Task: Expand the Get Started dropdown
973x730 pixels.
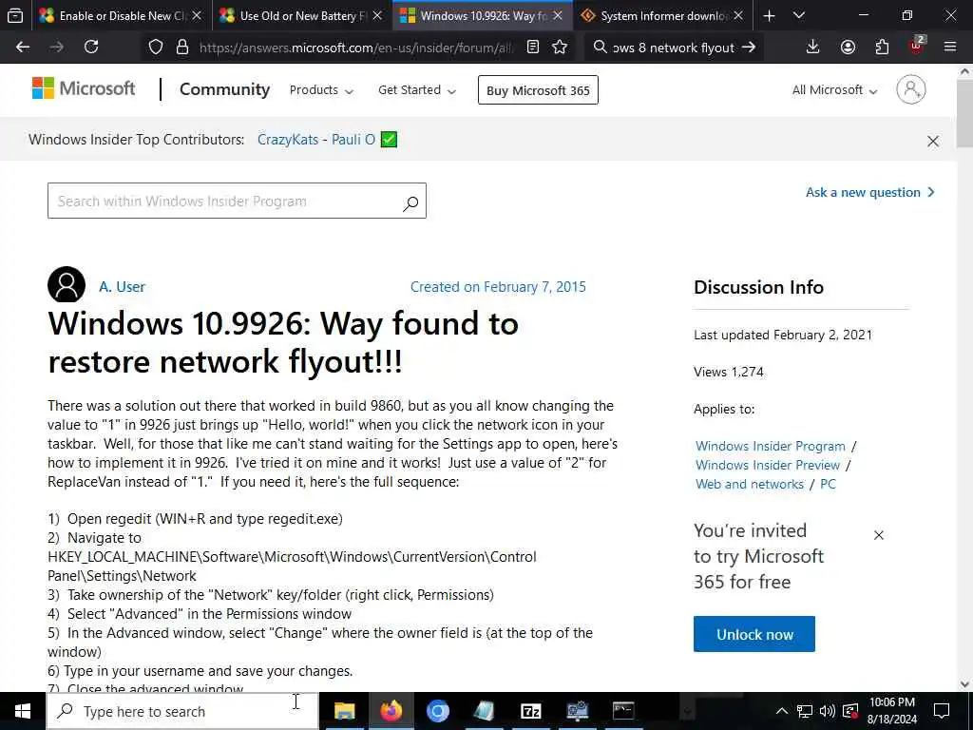Action: point(417,90)
